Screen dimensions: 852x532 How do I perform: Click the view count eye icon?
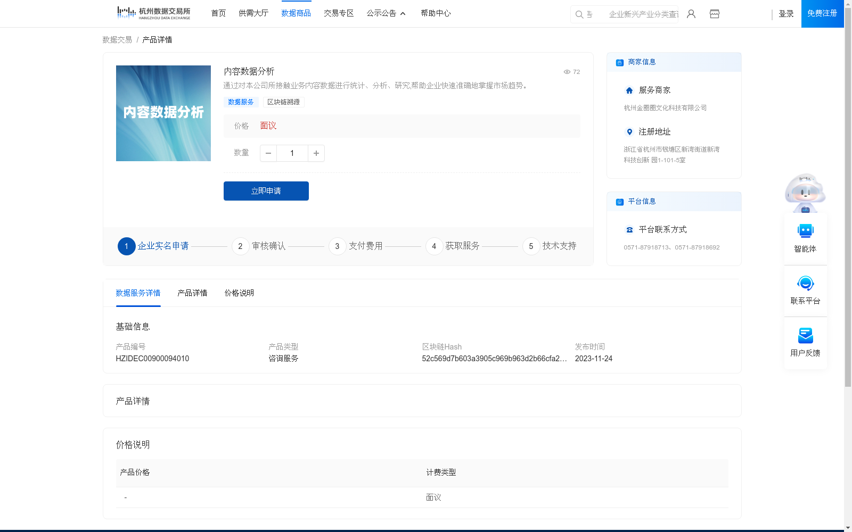(567, 72)
